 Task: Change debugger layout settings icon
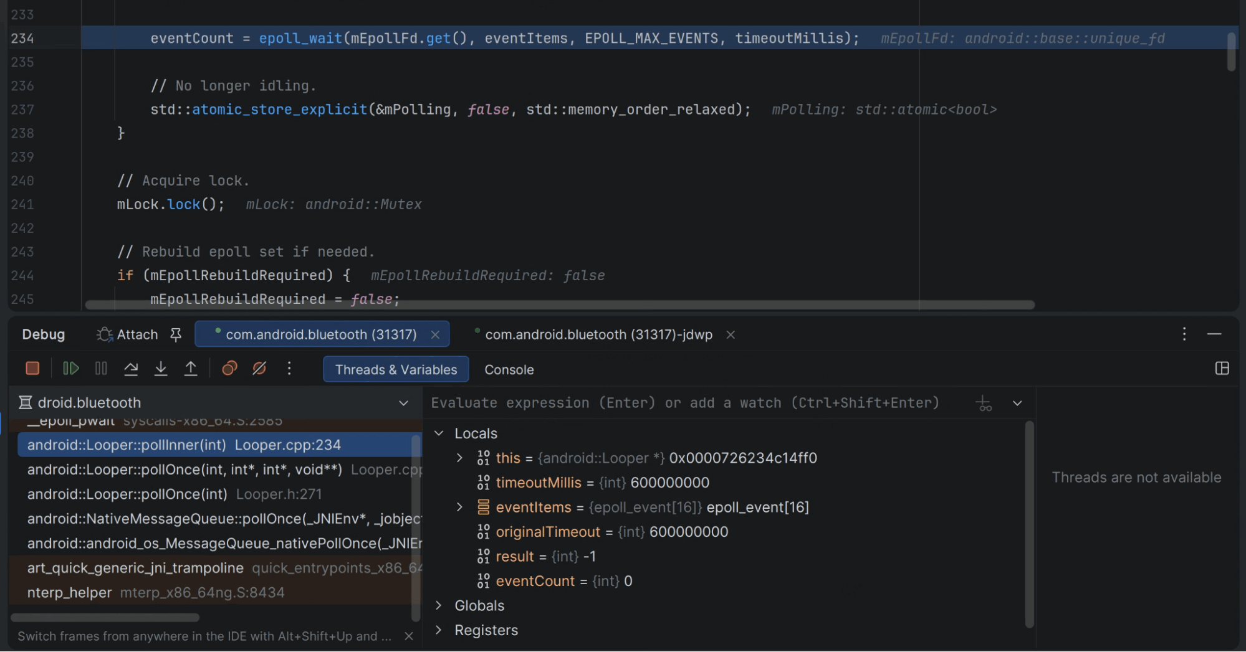1222,369
